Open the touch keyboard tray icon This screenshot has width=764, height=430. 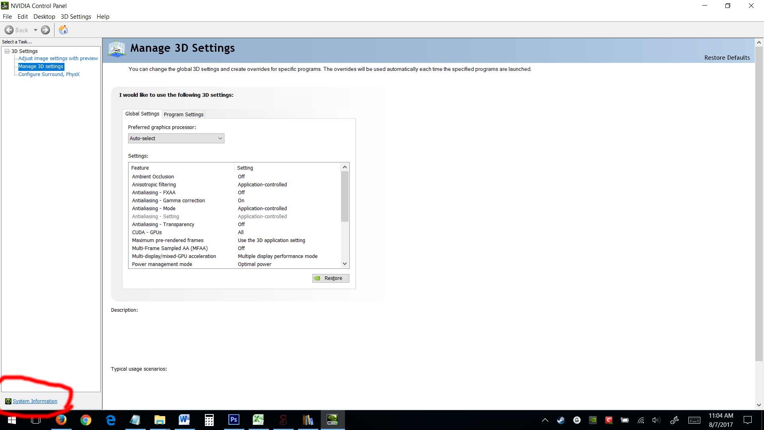coord(694,420)
